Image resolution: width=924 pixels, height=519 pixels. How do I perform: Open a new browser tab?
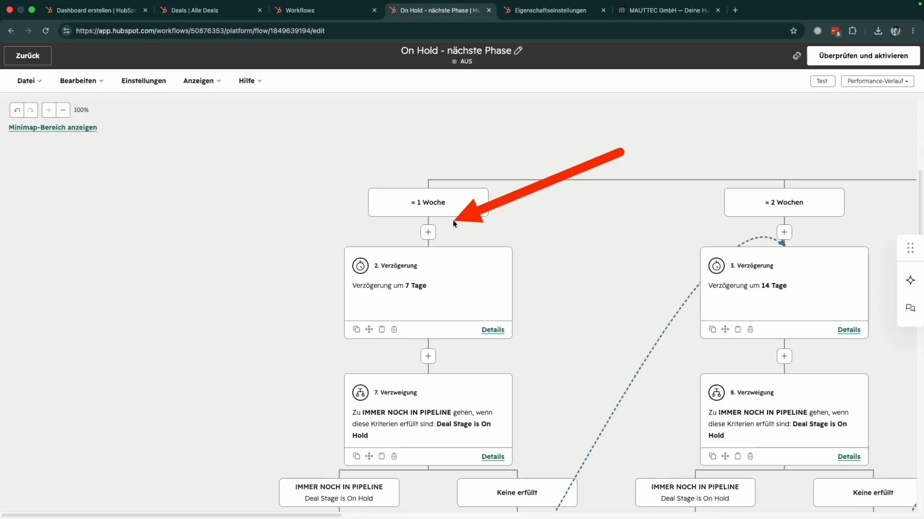[735, 10]
